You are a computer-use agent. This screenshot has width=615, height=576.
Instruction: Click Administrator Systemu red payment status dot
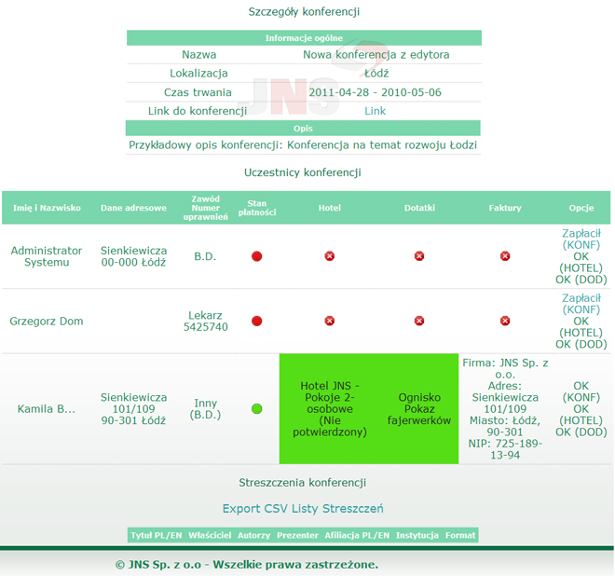tap(257, 256)
